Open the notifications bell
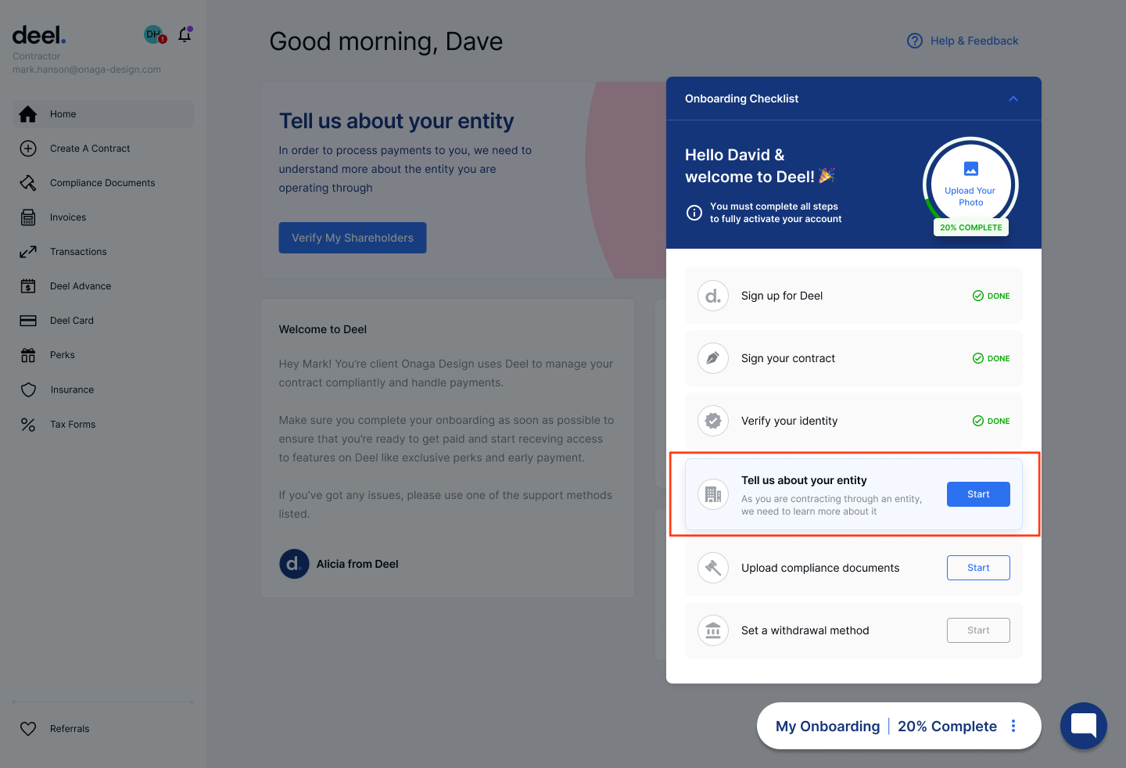The width and height of the screenshot is (1126, 768). (185, 34)
